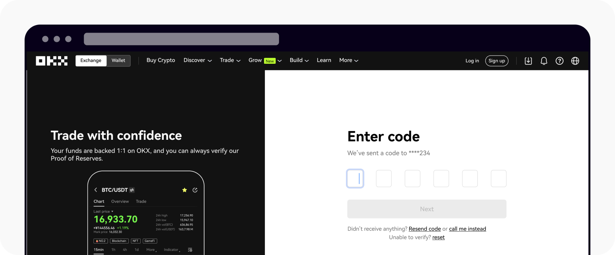Viewport: 615px width, 255px height.
Task: Click the sixth code digit box
Action: point(499,179)
